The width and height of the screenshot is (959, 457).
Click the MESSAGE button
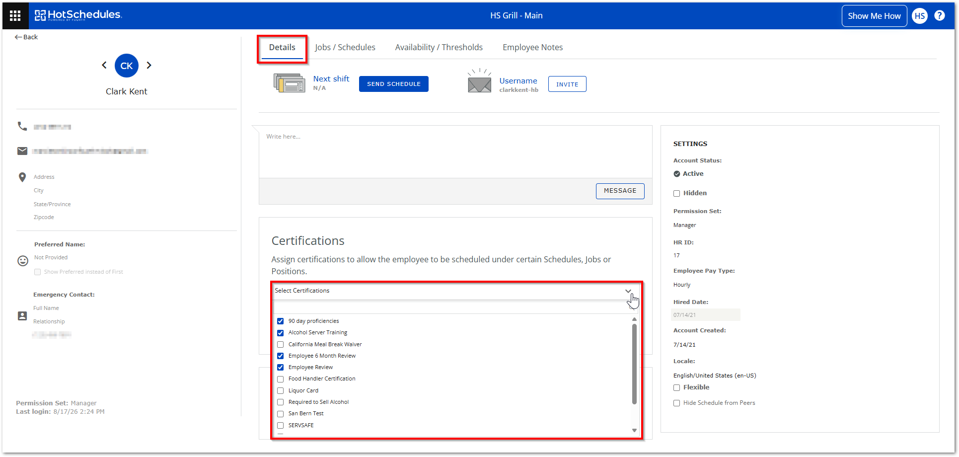click(x=620, y=191)
